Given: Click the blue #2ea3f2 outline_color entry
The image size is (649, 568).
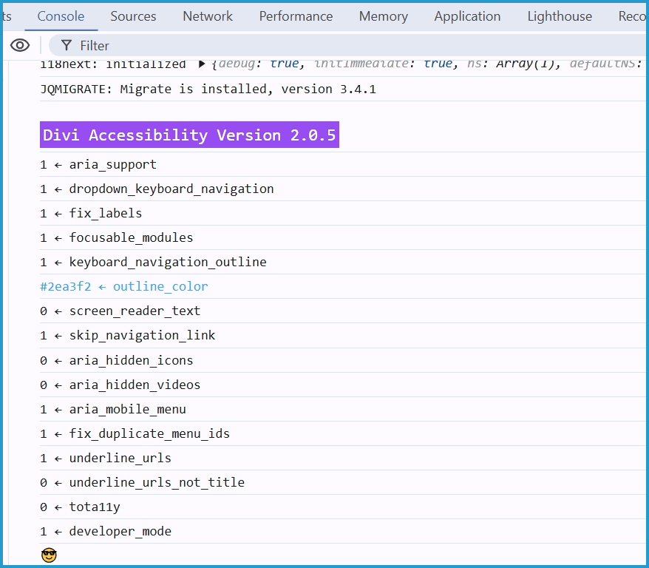Looking at the screenshot, I should click(x=124, y=286).
